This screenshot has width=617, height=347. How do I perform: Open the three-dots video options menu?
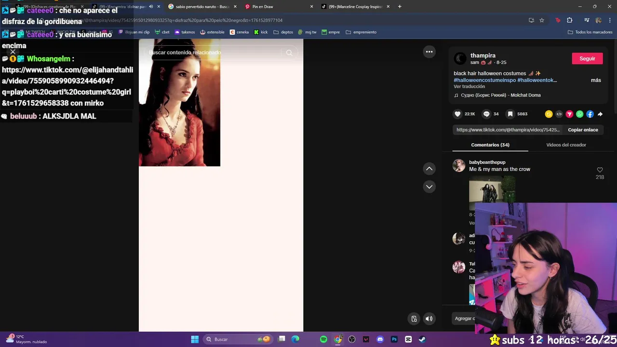pyautogui.click(x=429, y=52)
